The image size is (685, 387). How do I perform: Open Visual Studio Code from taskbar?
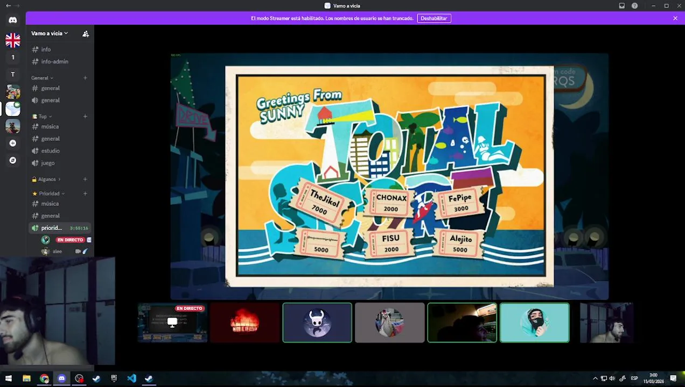131,378
